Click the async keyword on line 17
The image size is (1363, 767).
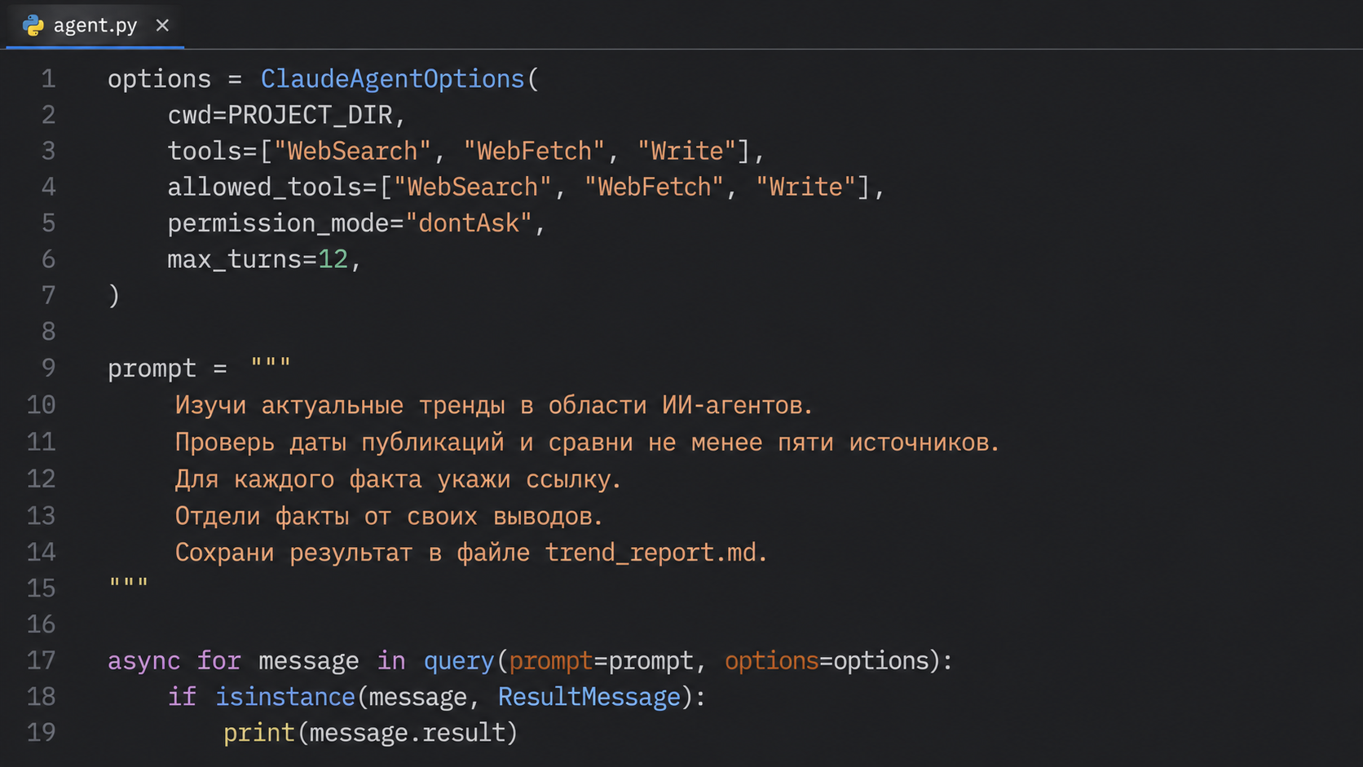coord(143,660)
